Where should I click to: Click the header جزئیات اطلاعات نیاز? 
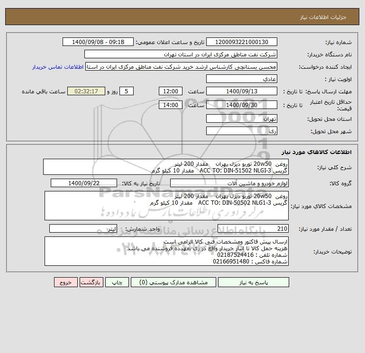click(x=323, y=17)
